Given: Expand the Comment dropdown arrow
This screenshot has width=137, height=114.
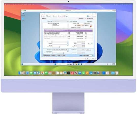Looking at the screenshot, I should point(68,44).
